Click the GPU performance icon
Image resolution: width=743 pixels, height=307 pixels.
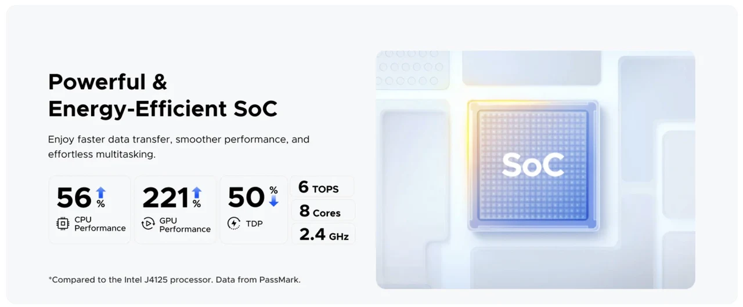(148, 224)
